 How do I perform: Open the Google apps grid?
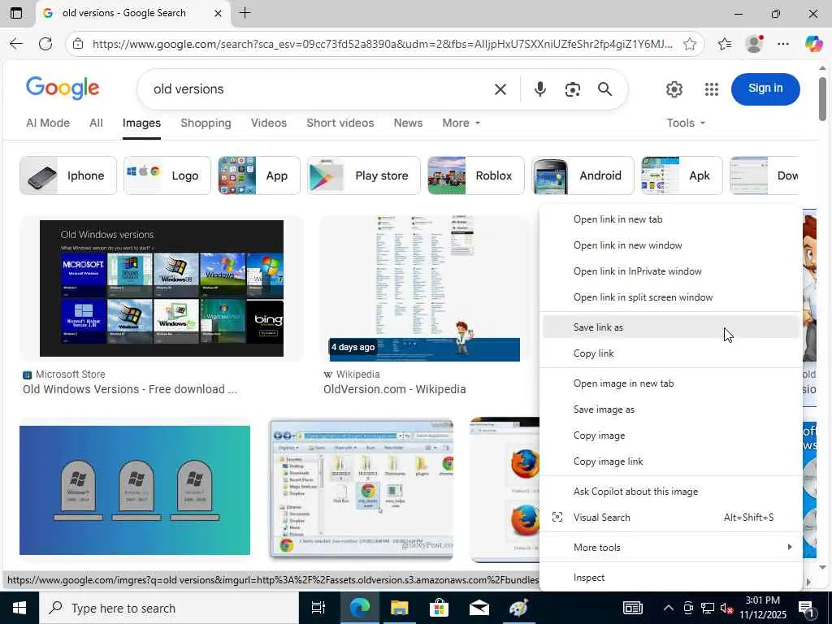tap(712, 89)
